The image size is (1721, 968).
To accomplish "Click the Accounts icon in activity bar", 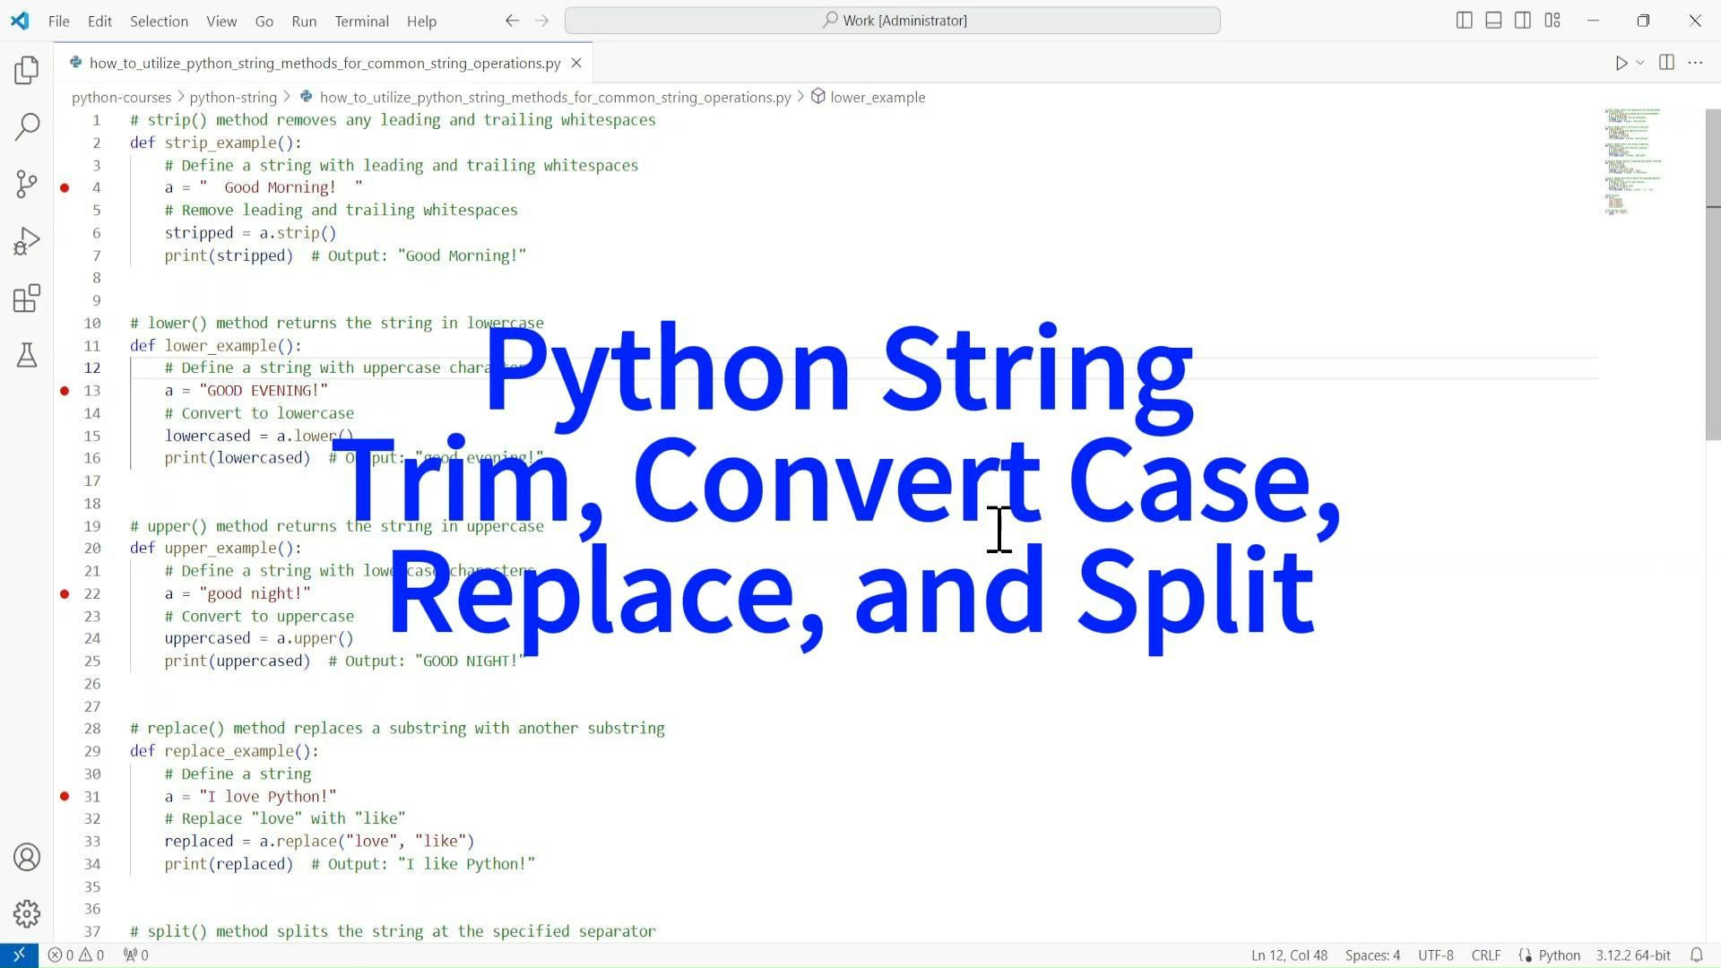I will 27,858.
